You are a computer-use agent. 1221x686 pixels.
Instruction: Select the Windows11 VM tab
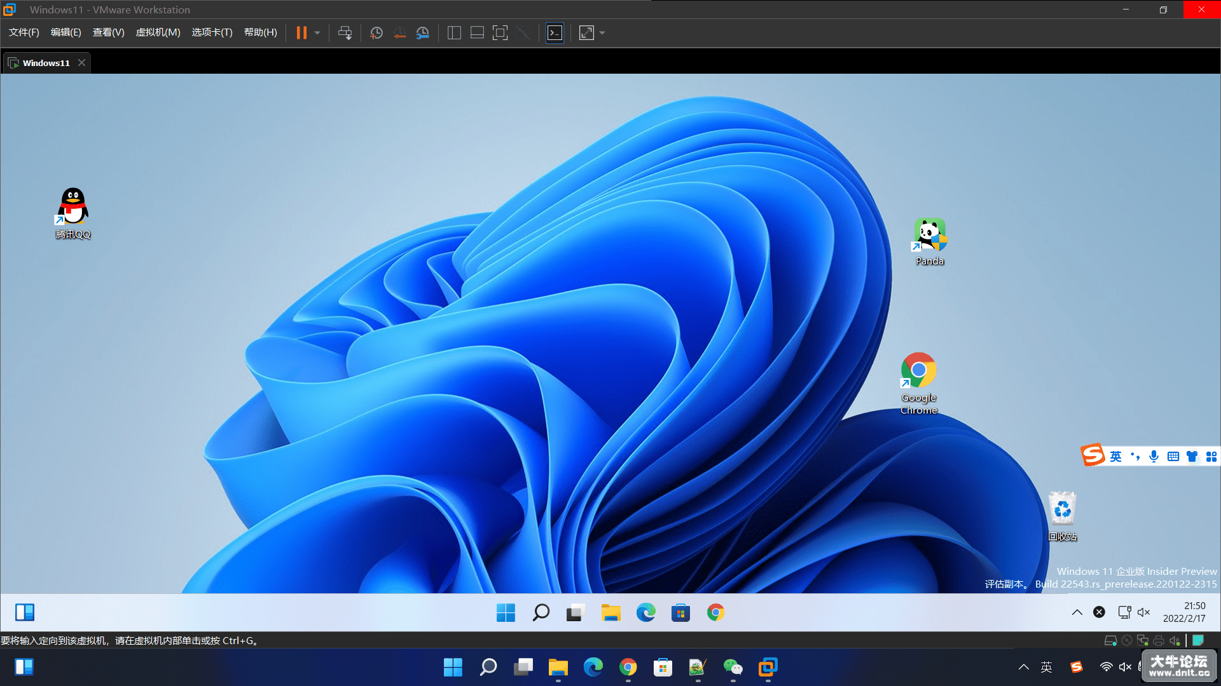(46, 63)
